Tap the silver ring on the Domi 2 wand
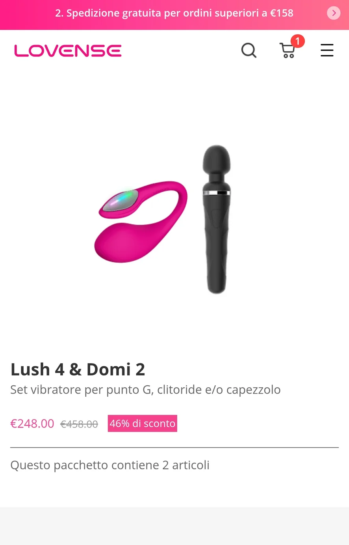Viewport: 349px width, 545px height. point(216,192)
